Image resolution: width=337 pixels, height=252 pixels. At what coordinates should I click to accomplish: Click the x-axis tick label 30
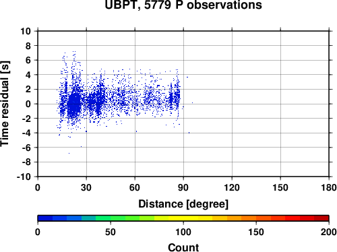[86, 187]
